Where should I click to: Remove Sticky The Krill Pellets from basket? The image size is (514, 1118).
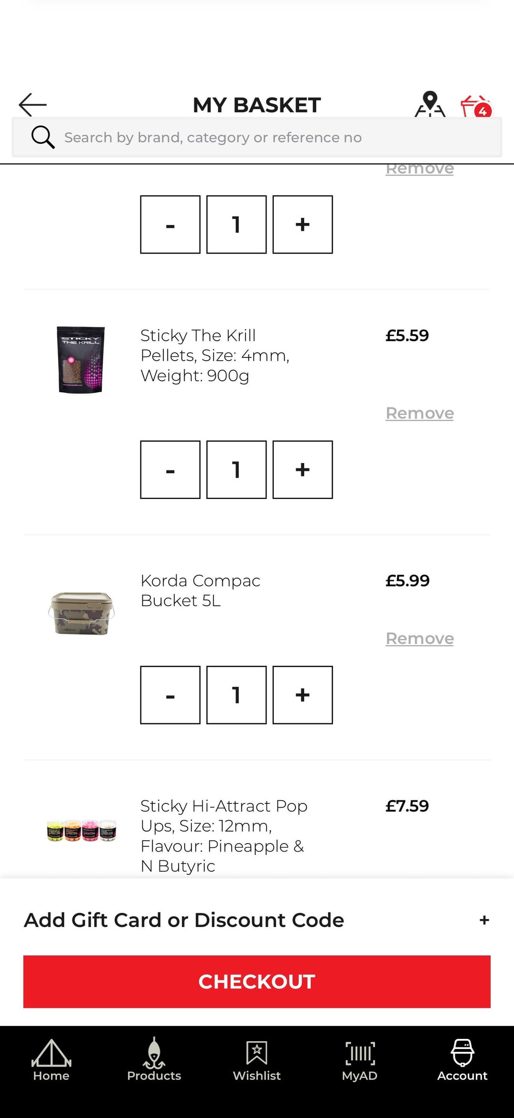tap(419, 413)
